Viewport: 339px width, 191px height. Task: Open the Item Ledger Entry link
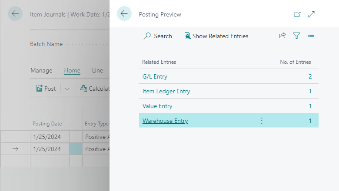tap(166, 91)
